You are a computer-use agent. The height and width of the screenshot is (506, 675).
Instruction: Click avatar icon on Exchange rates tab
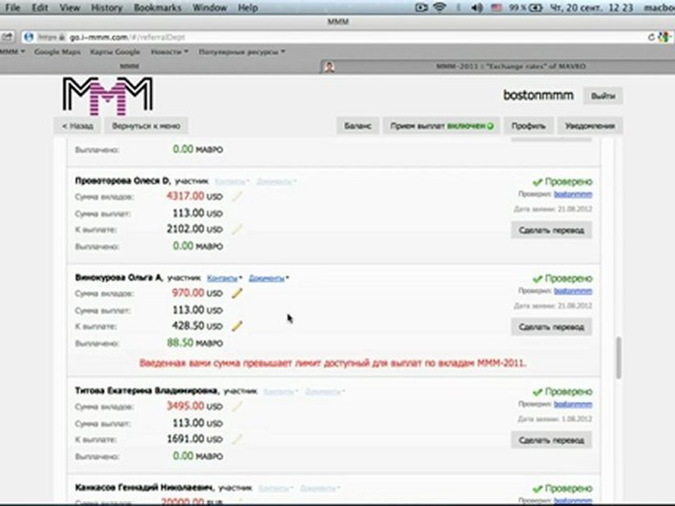329,67
